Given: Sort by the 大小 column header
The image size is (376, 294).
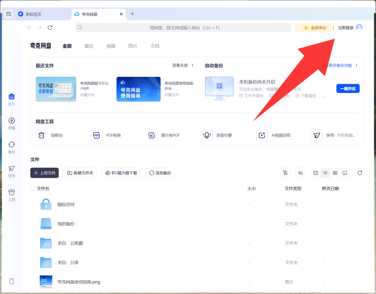Looking at the screenshot, I should pos(252,189).
